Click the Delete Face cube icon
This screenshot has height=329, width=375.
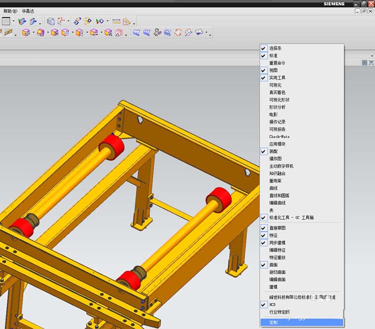(x=54, y=32)
